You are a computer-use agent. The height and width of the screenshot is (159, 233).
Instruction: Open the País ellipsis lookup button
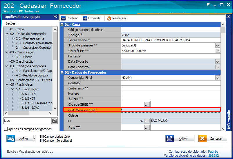(147, 128)
